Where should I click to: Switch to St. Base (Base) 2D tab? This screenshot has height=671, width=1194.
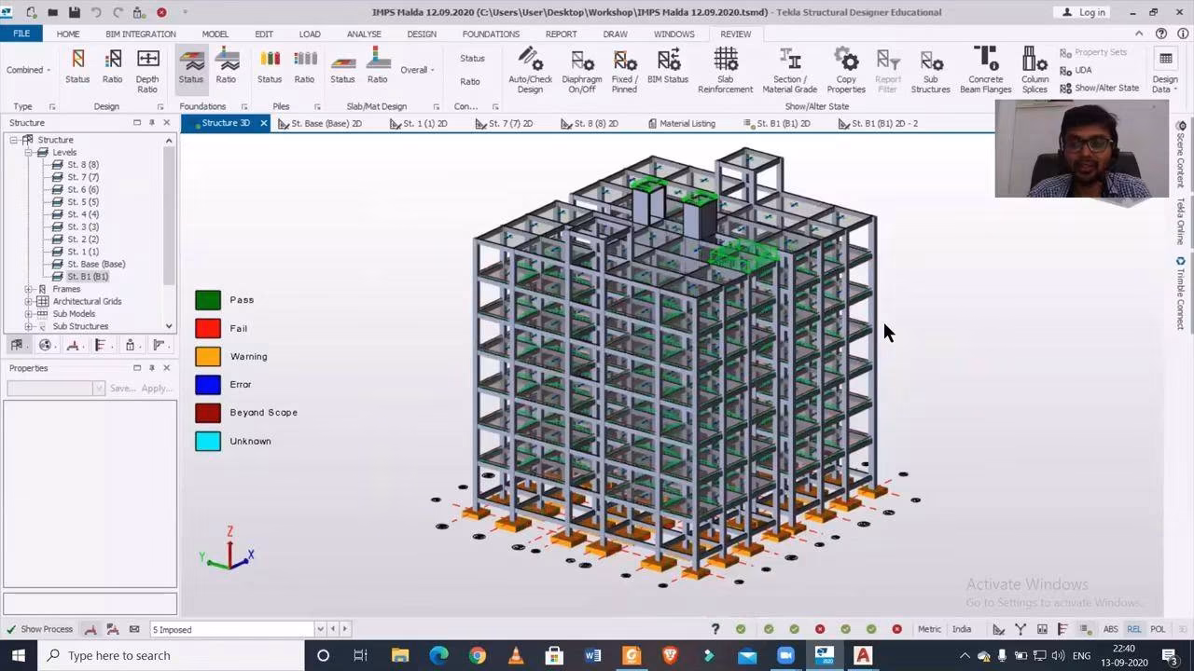point(319,123)
